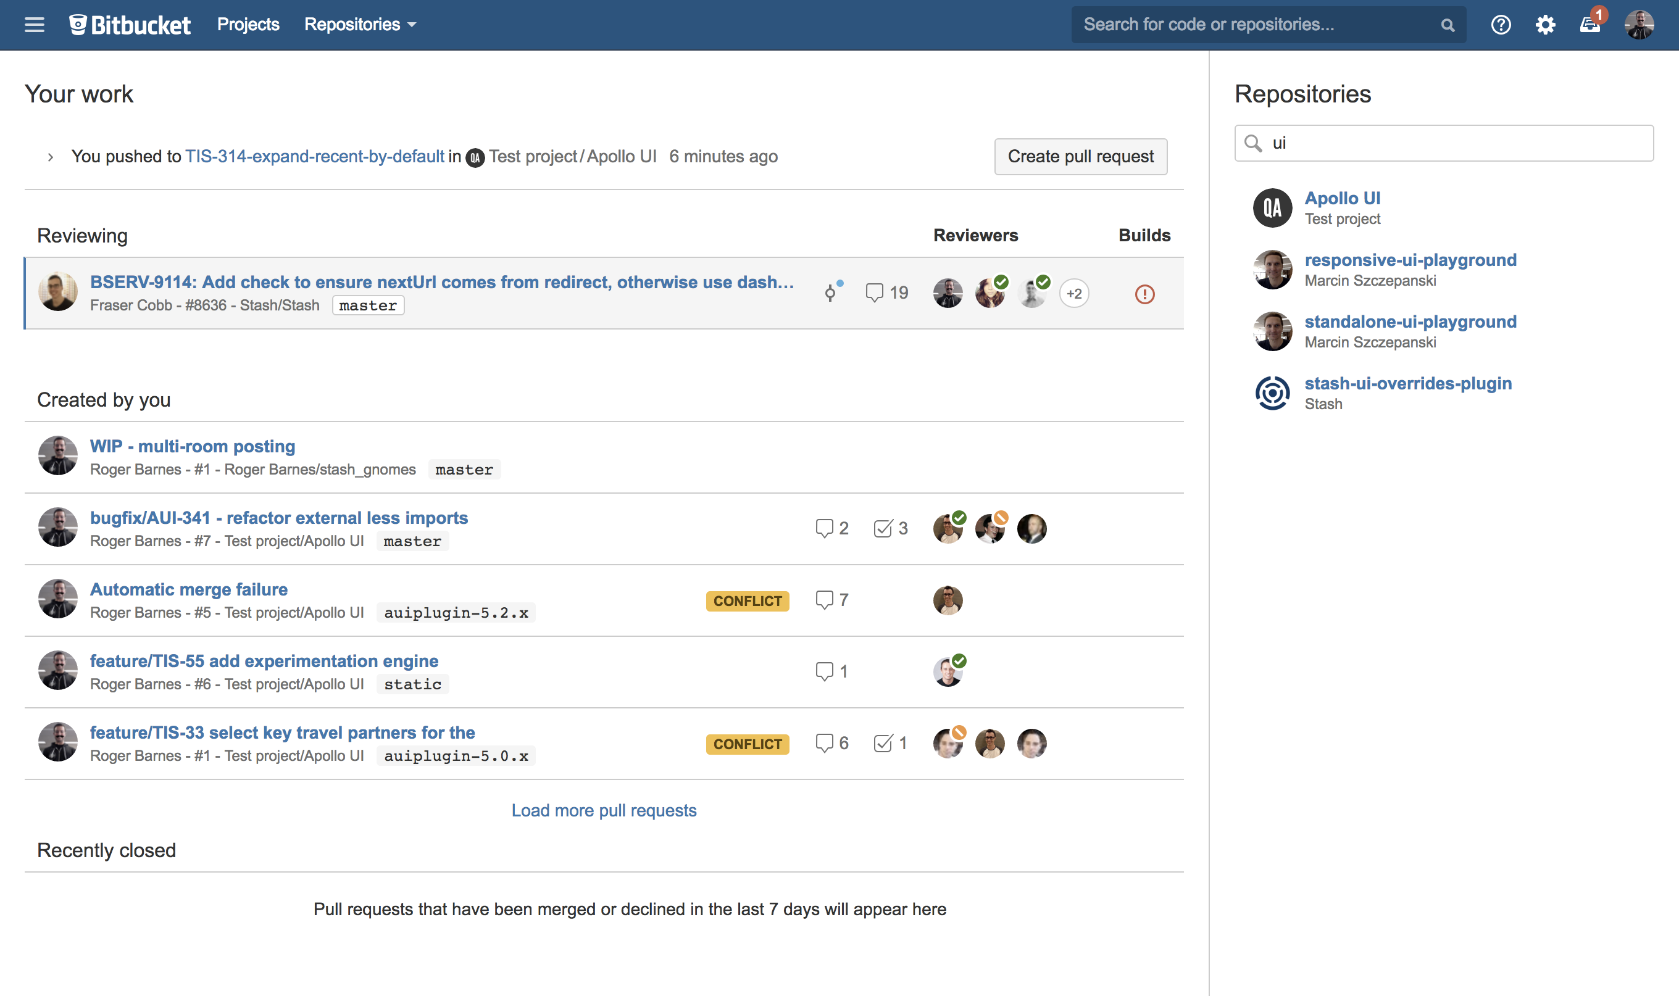Open the user profile avatar menu
1679x996 pixels.
1639,25
